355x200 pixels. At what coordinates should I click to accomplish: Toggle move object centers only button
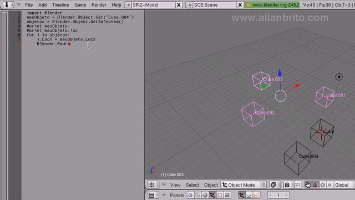coord(298,185)
